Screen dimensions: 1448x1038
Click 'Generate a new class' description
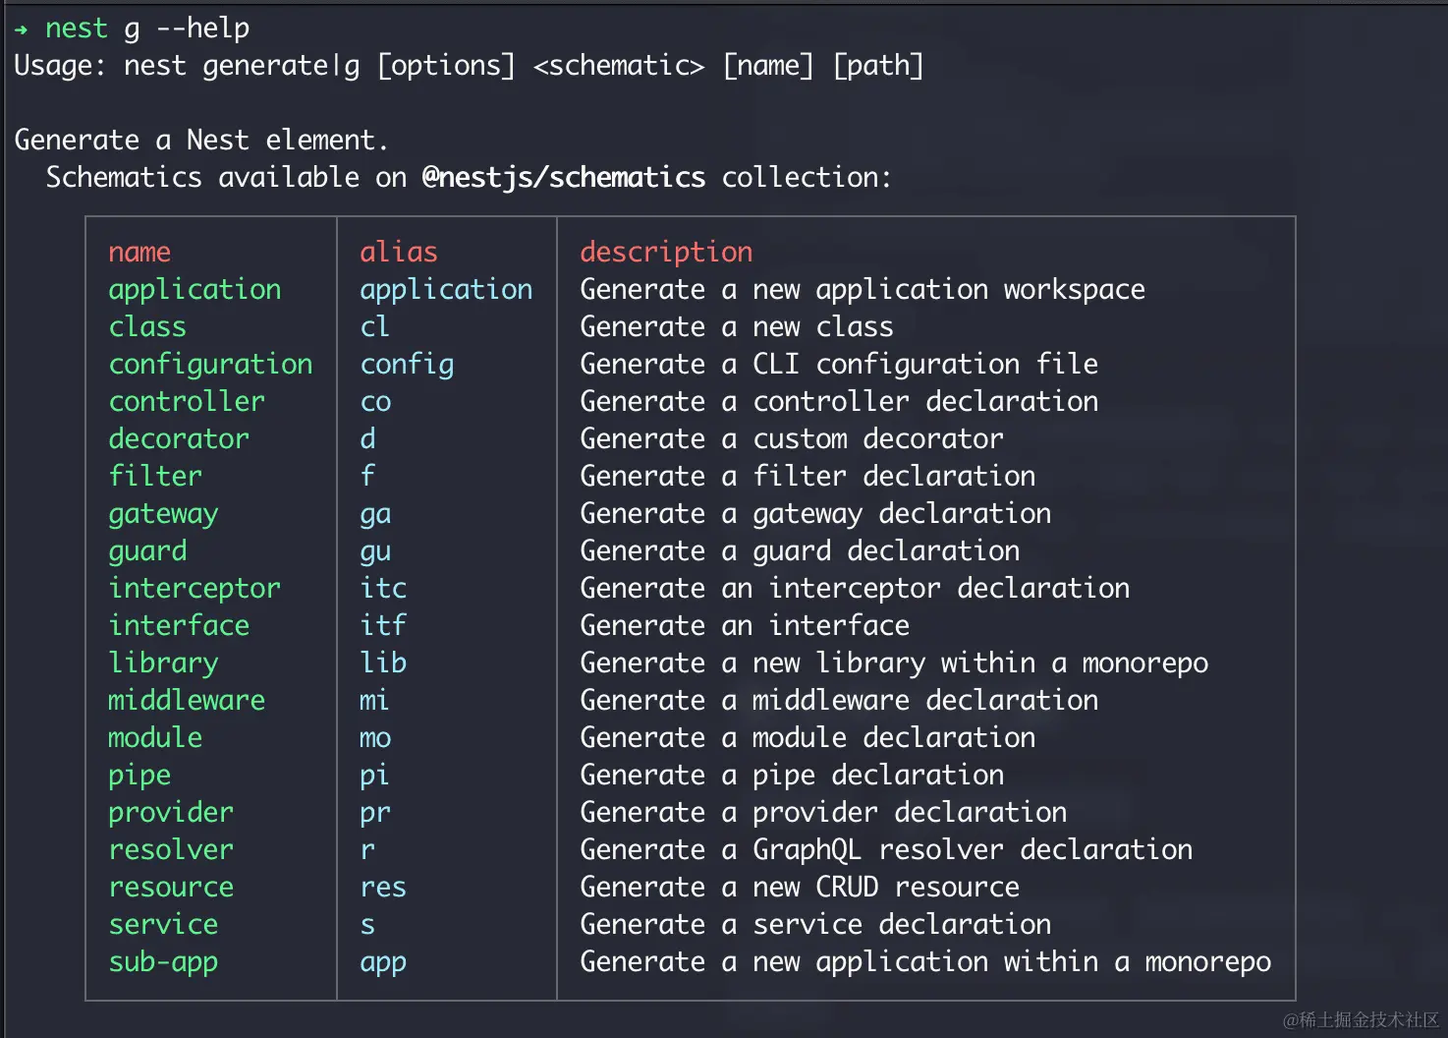[737, 327]
